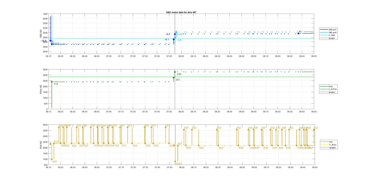Click the '08:00' tick under the VBD plot
373x185 pixels.
181,56
